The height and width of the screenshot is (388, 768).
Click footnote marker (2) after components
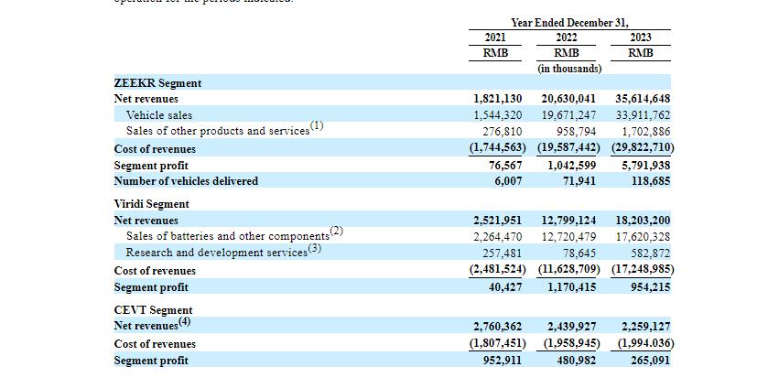[337, 231]
